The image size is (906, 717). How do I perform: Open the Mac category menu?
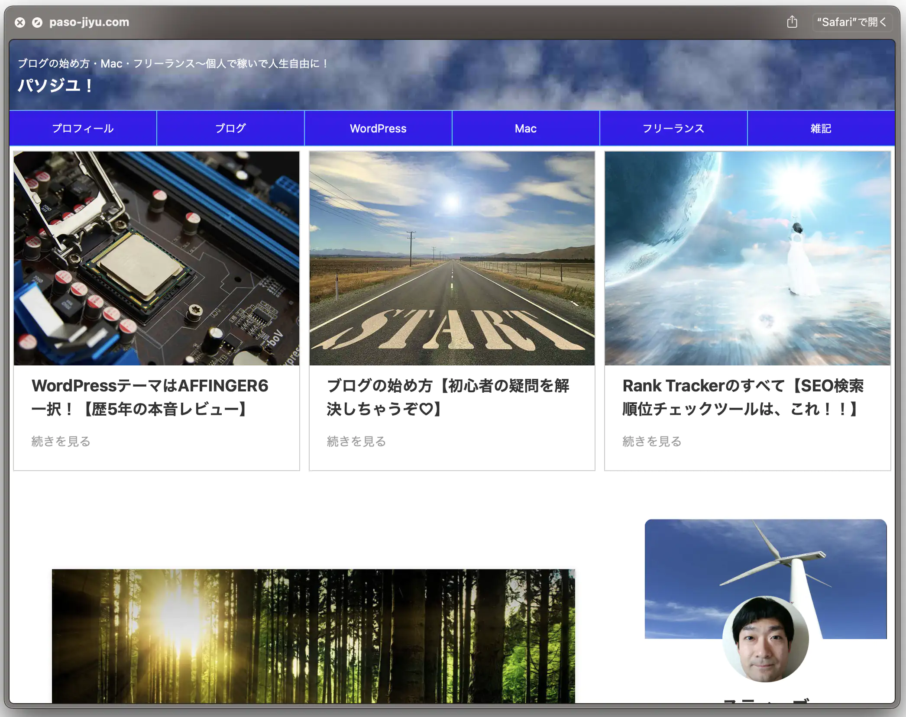click(526, 128)
